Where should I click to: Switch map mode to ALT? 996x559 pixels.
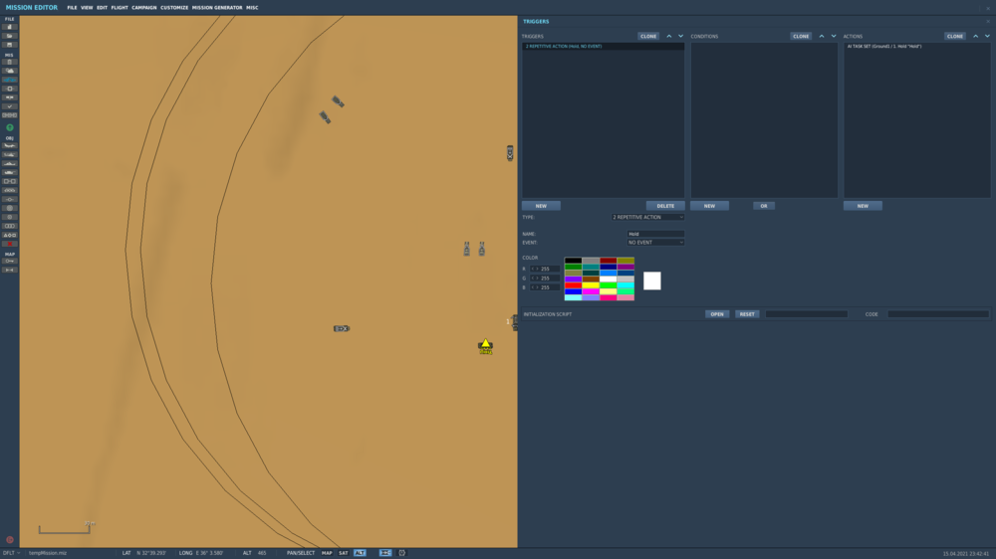360,553
